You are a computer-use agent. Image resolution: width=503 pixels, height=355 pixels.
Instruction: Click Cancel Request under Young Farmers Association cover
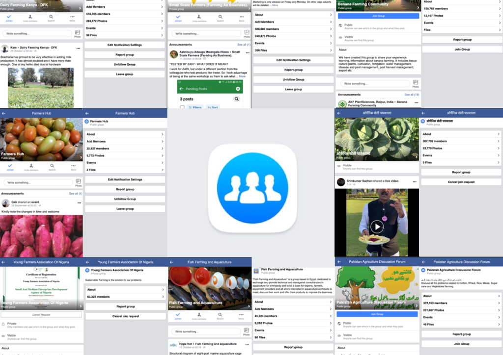(41, 315)
